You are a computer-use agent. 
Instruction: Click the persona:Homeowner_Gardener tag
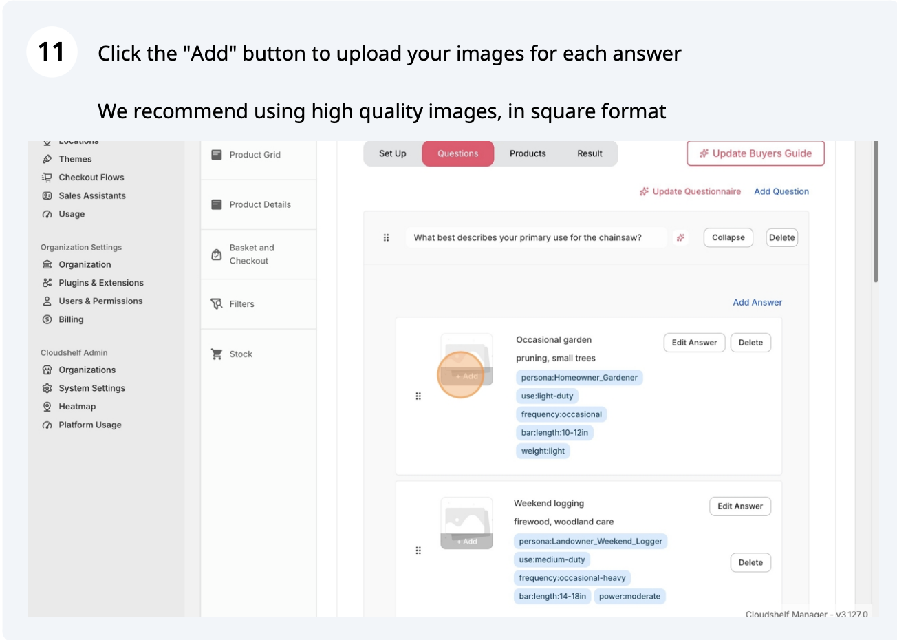tap(579, 378)
